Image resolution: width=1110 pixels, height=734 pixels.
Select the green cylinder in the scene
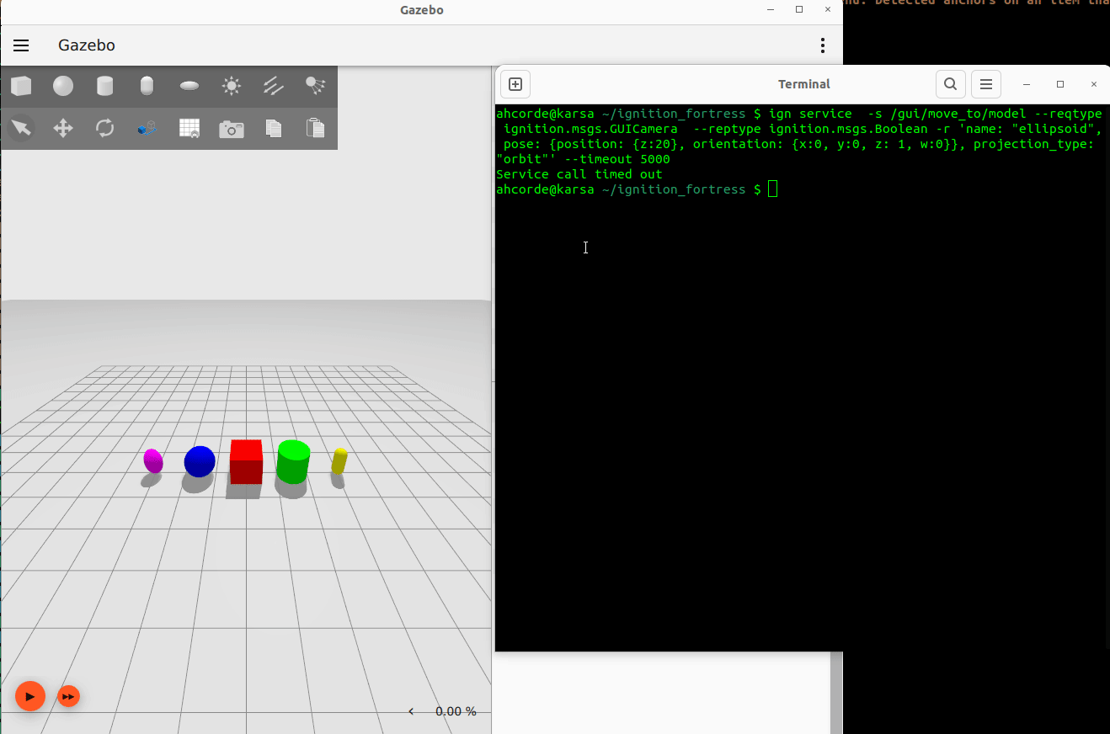click(293, 461)
